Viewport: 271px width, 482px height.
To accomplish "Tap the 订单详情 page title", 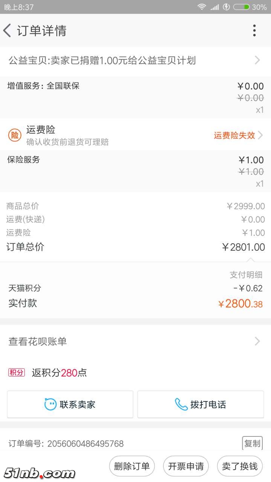I will tap(42, 31).
